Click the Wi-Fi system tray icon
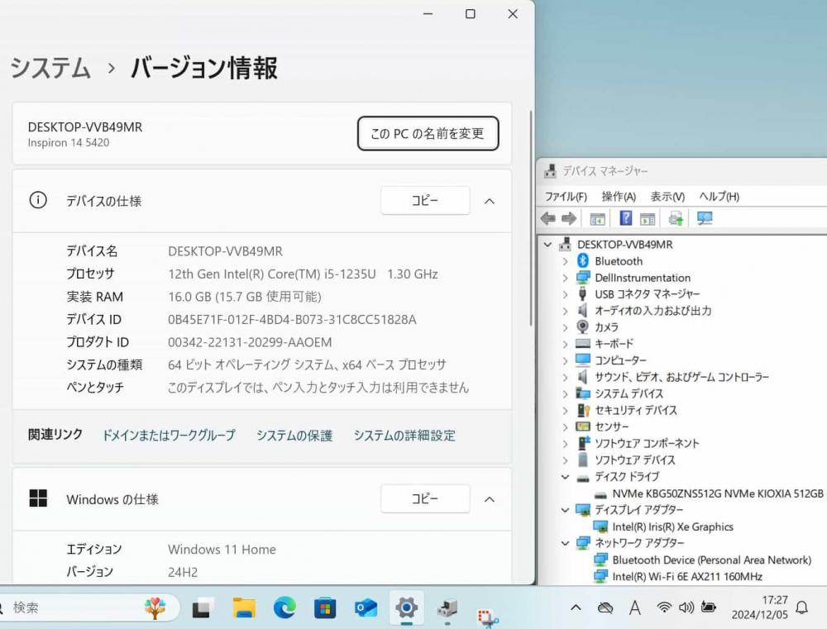This screenshot has width=827, height=629. (x=664, y=608)
